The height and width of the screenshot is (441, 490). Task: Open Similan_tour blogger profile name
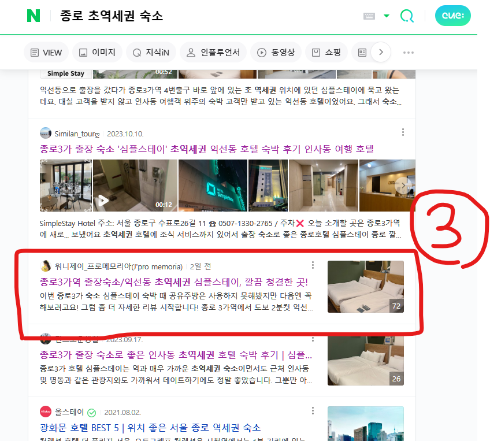(x=77, y=134)
